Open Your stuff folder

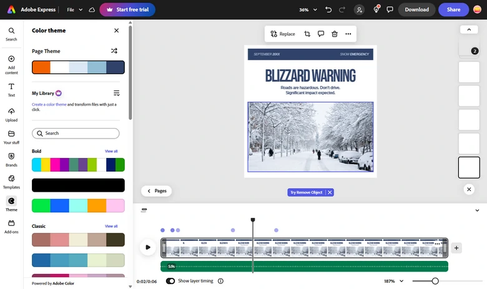(11, 137)
